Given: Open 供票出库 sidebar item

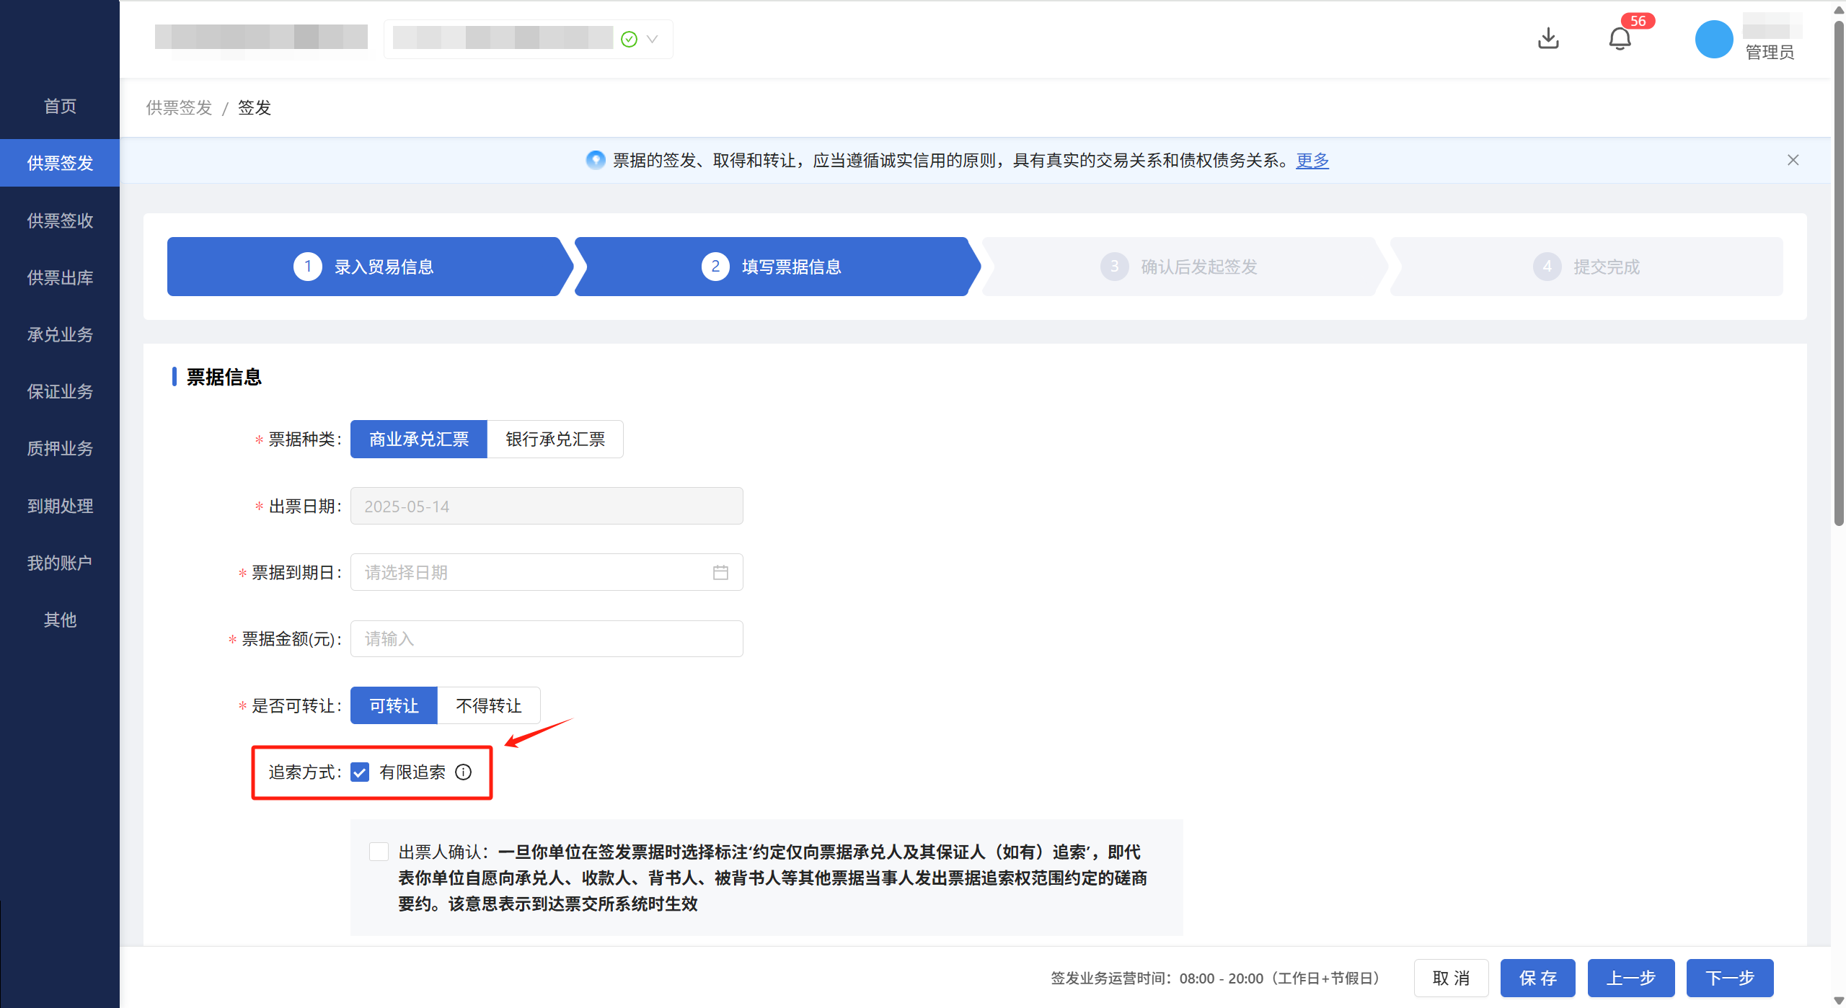Looking at the screenshot, I should pyautogui.click(x=60, y=277).
